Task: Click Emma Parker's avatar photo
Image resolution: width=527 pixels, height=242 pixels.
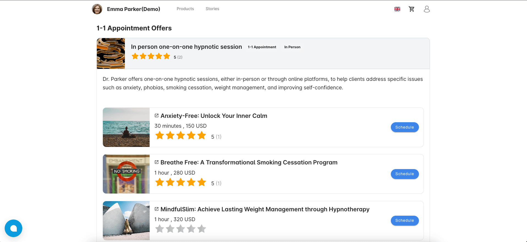Action: [97, 9]
